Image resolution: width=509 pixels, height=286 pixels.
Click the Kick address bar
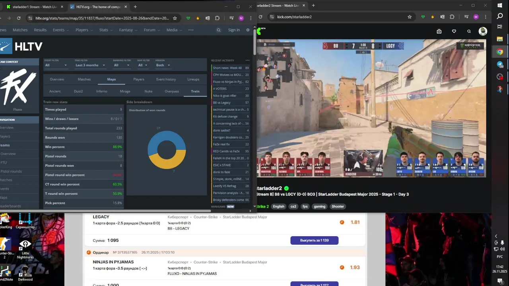(340, 17)
